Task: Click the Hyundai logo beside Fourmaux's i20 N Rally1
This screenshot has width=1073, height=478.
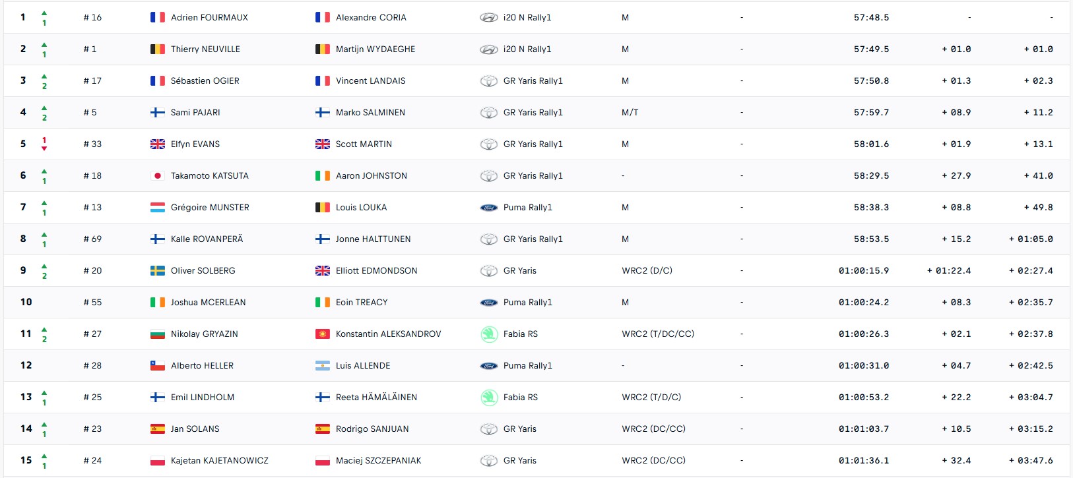Action: (x=488, y=18)
